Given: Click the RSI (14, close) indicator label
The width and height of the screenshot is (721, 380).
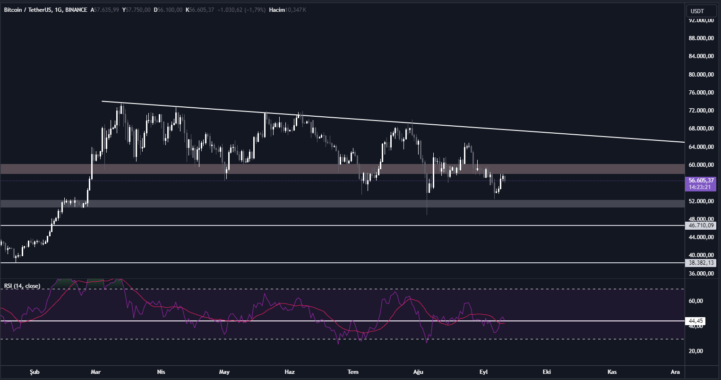Looking at the screenshot, I should tap(22, 286).
